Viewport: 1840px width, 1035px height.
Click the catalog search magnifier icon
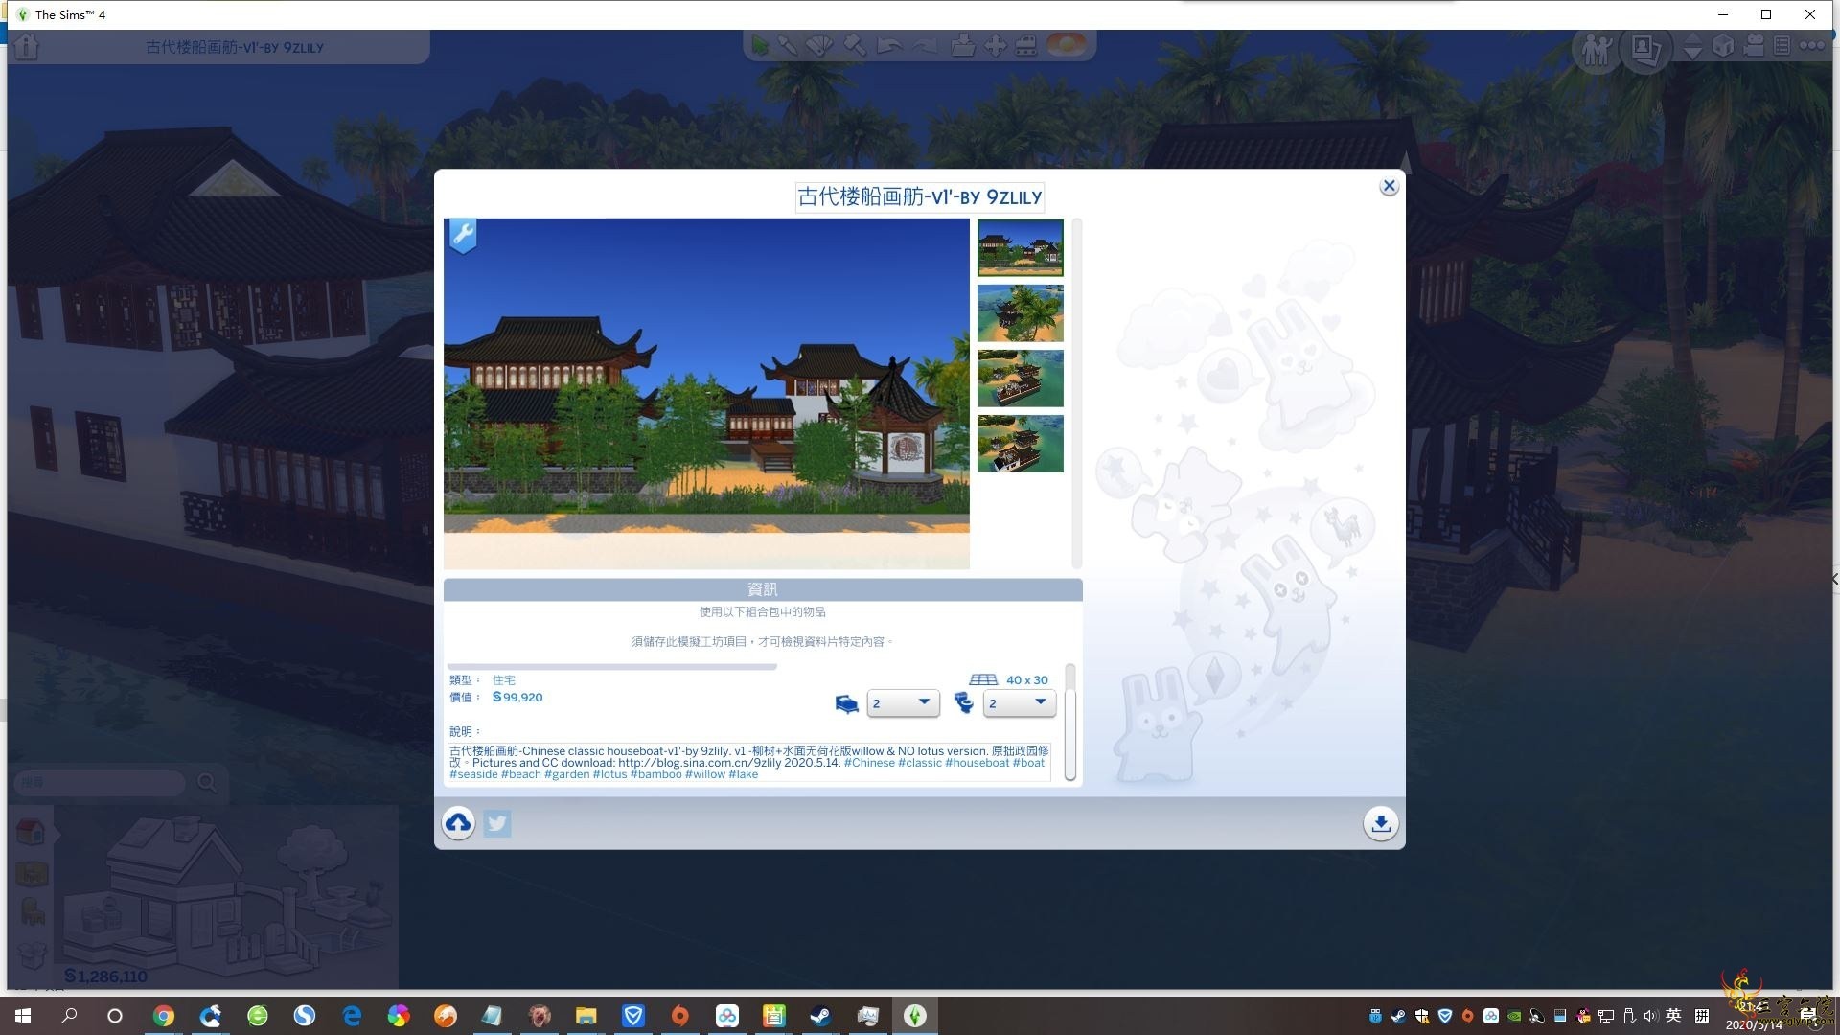point(206,783)
